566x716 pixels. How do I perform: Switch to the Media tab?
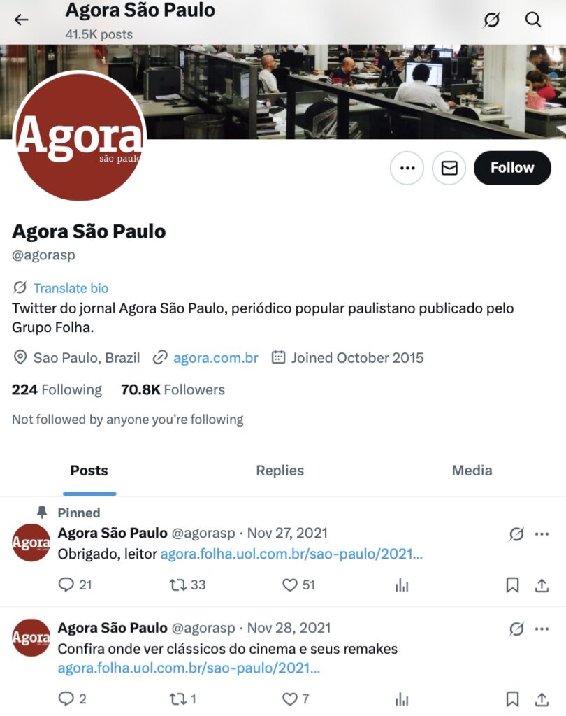tap(472, 471)
